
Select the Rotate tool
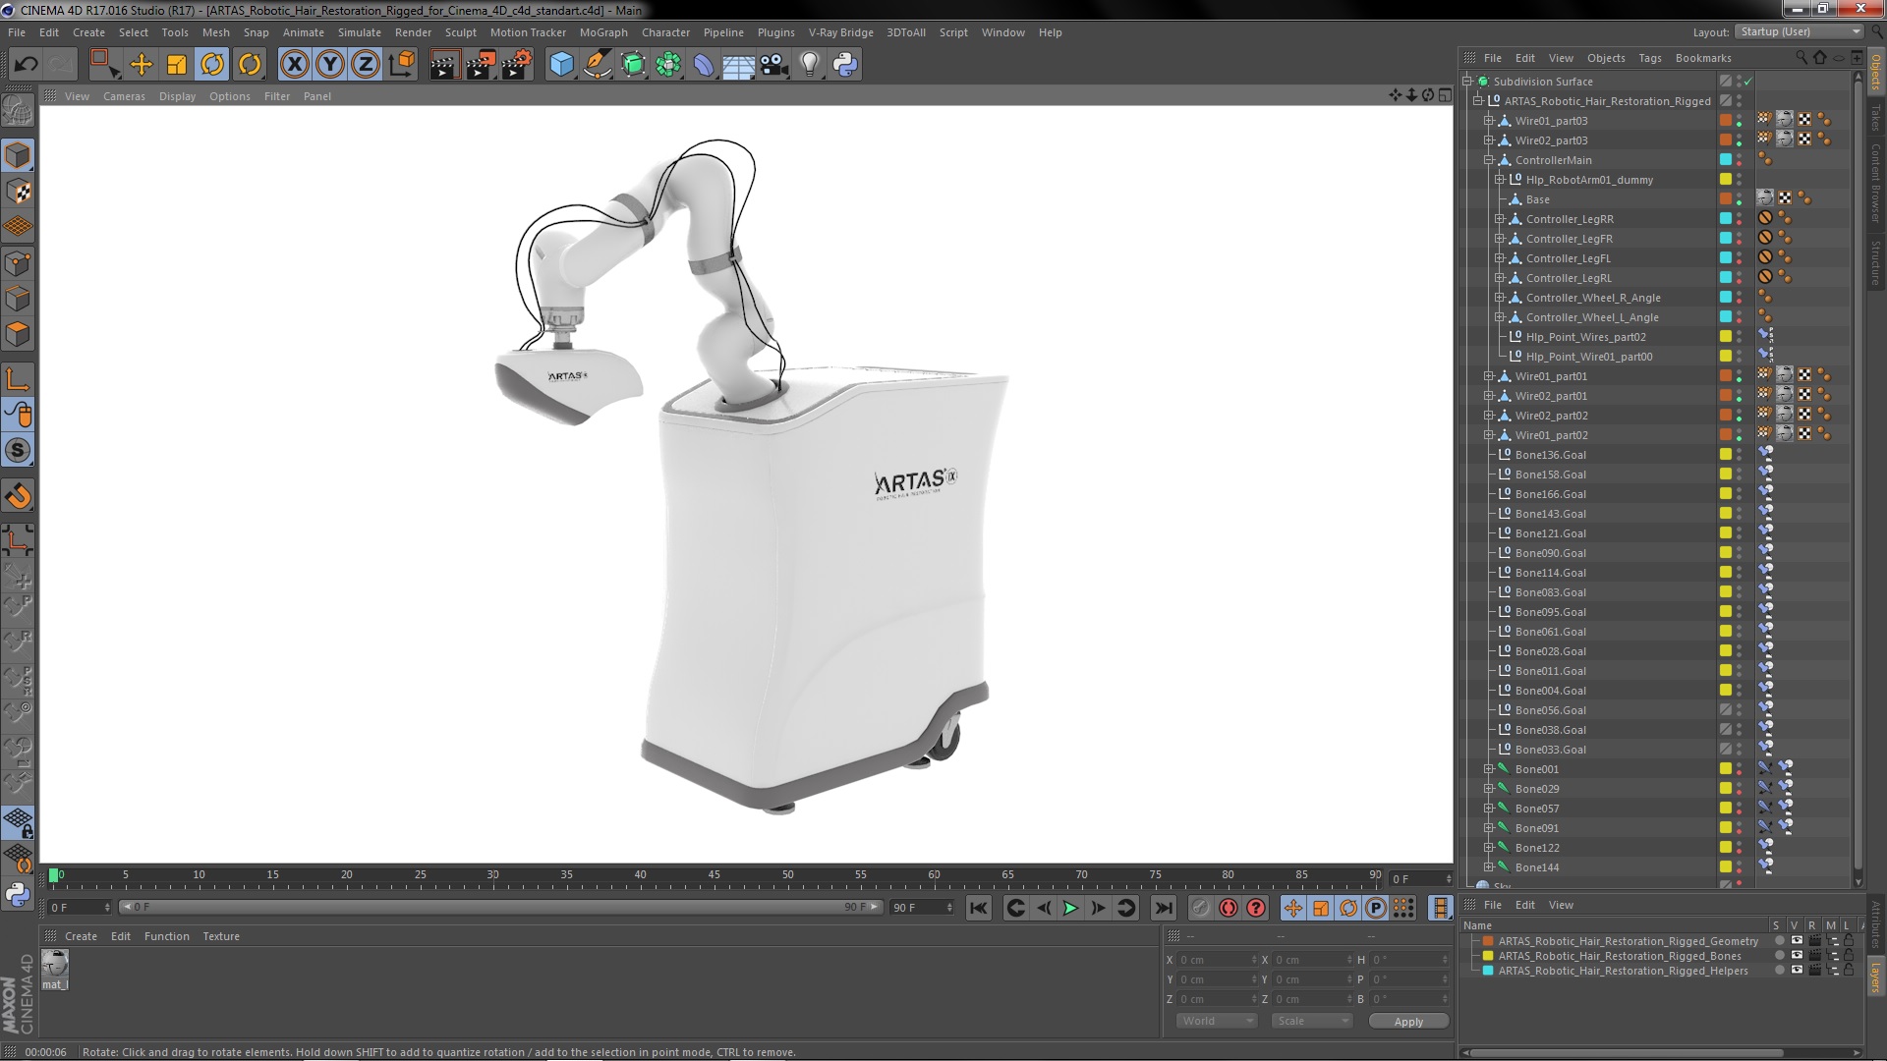(x=212, y=65)
